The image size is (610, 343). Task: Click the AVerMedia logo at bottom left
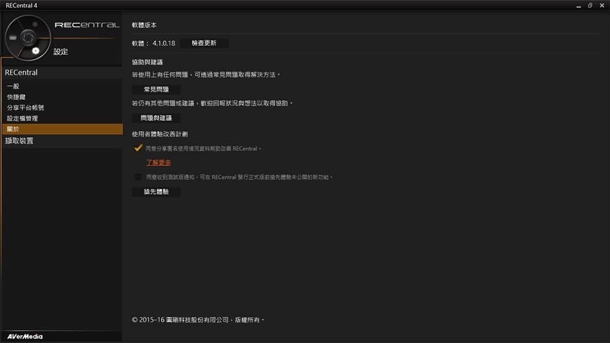tap(25, 336)
